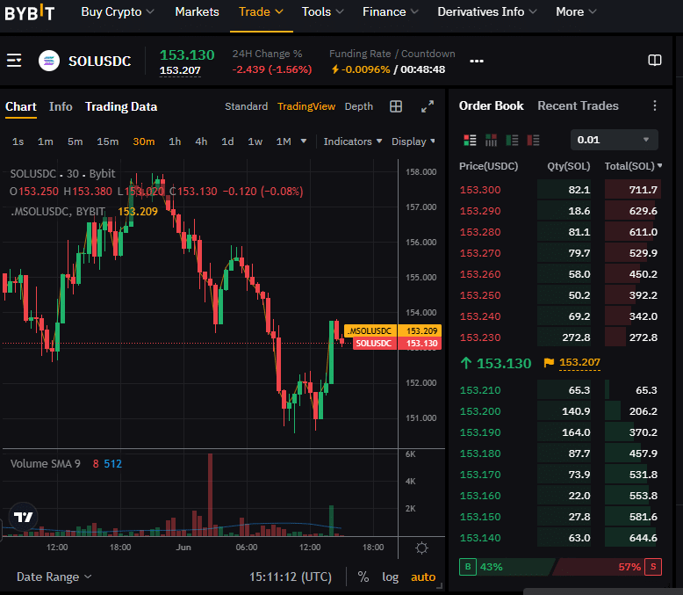The height and width of the screenshot is (595, 683).
Task: Select the 1m timeframe
Action: [x=46, y=141]
